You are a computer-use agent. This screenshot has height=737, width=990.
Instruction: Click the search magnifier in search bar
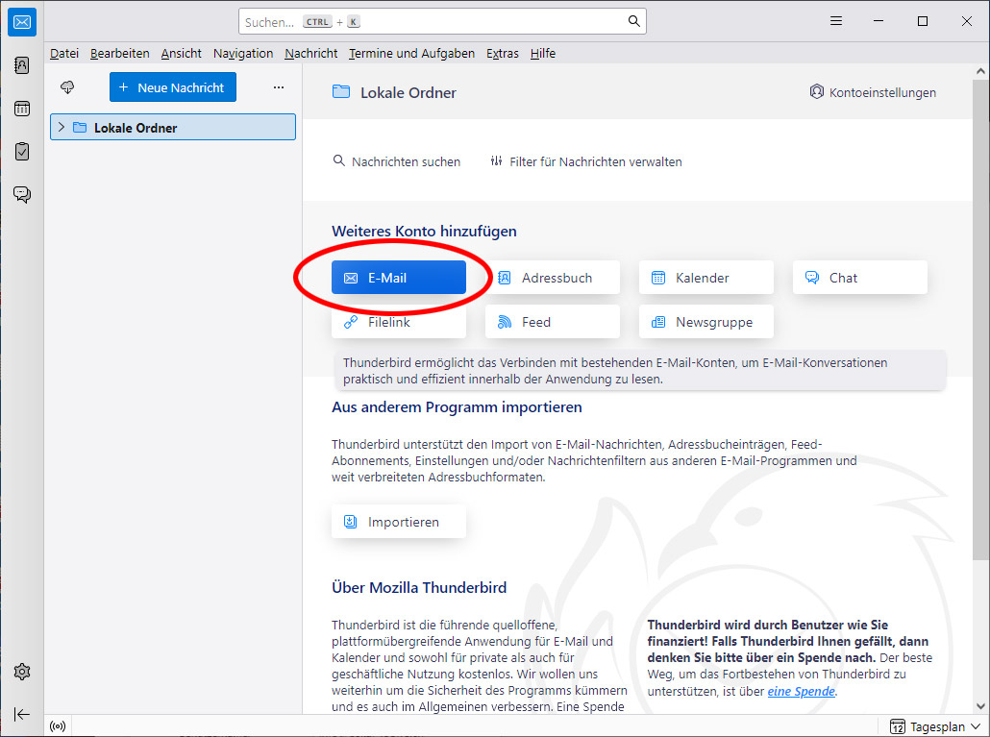(x=634, y=21)
